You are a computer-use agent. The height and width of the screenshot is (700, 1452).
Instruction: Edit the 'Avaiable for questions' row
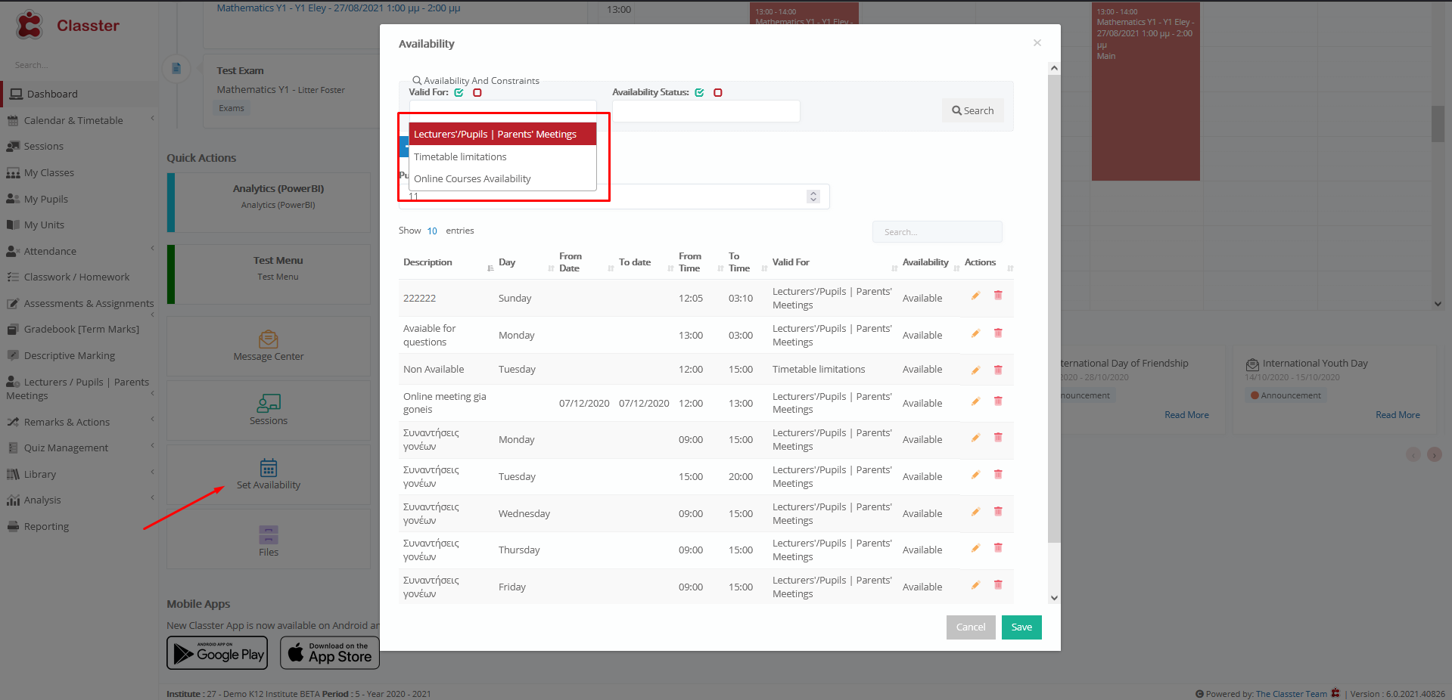975,333
